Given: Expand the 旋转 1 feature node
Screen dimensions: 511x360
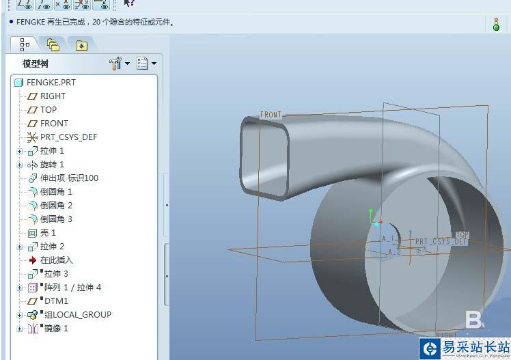Looking at the screenshot, I should [20, 165].
